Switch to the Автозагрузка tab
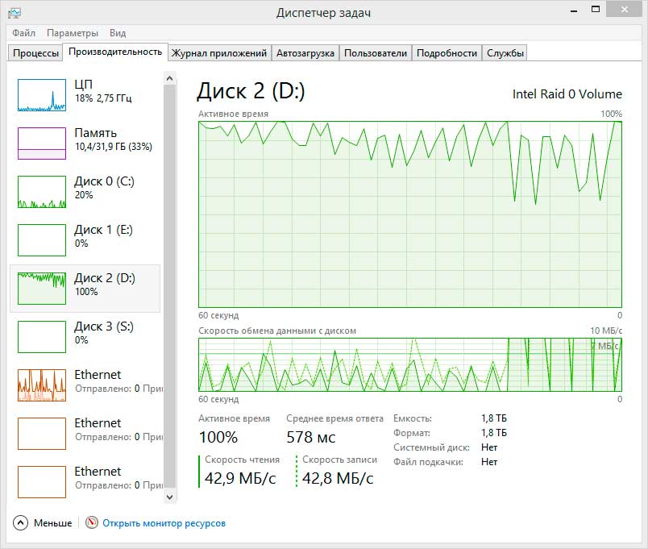The image size is (648, 549). pyautogui.click(x=305, y=53)
